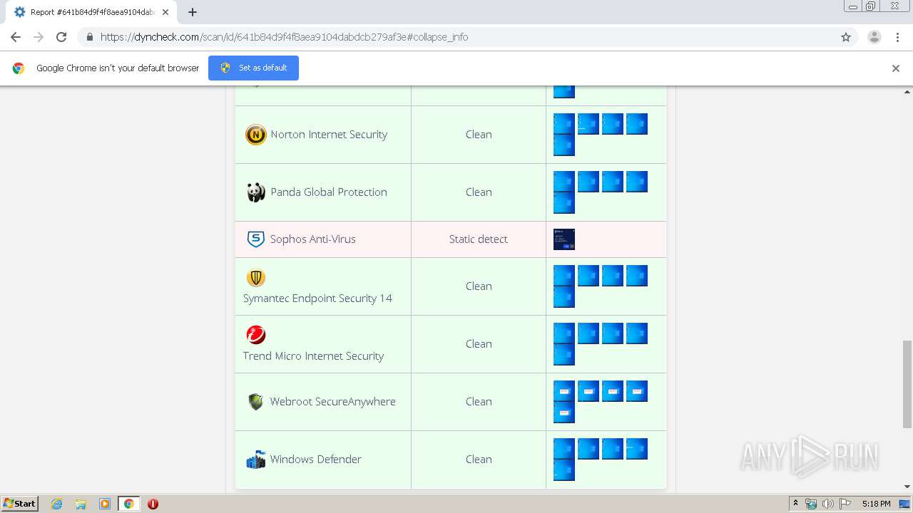The image size is (913, 513).
Task: Open the red security app in taskbar
Action: (153, 504)
